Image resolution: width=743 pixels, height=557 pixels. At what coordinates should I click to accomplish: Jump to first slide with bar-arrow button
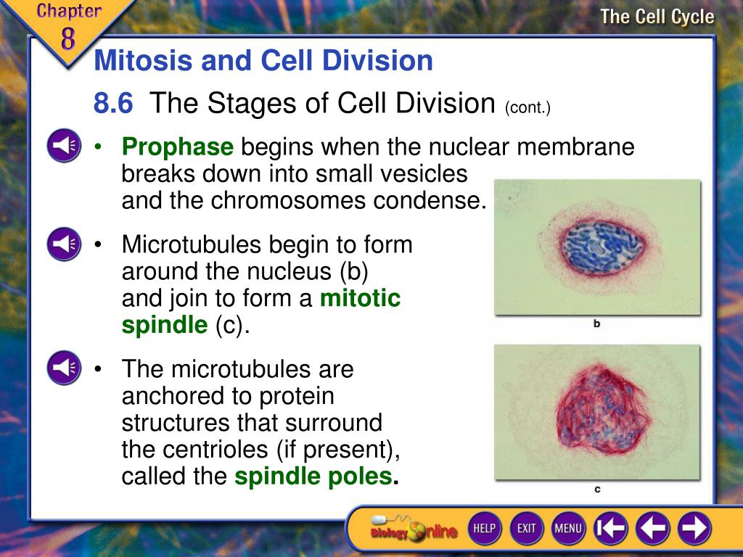(611, 528)
